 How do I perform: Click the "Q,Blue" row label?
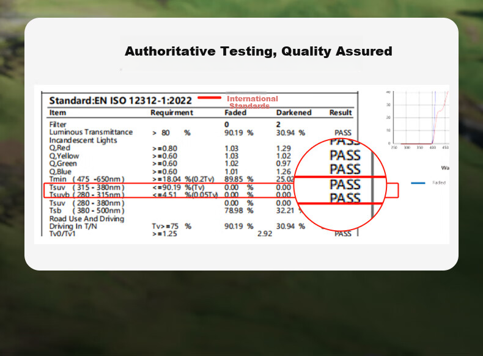[x=61, y=172]
